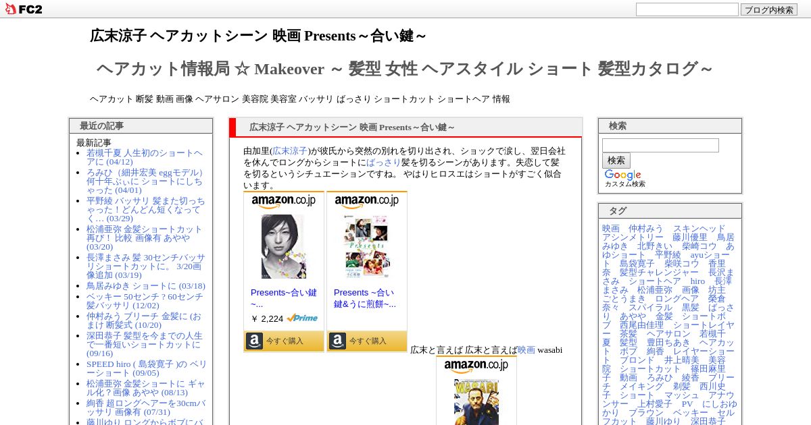Screen dimensions: 811x425
Task: Open recent post 平野綾 バッサリ 髪また切っちゃった
Action: click(x=145, y=210)
